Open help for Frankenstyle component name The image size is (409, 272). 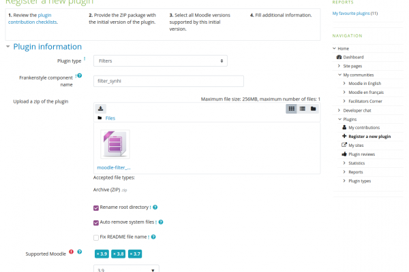click(x=80, y=75)
